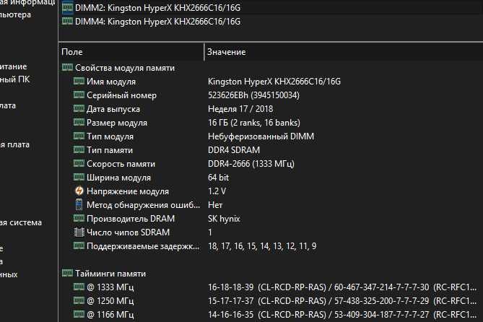Select the '@ 1250 МГц' timing row label
This screenshot has width=483, height=322.
tap(110, 301)
